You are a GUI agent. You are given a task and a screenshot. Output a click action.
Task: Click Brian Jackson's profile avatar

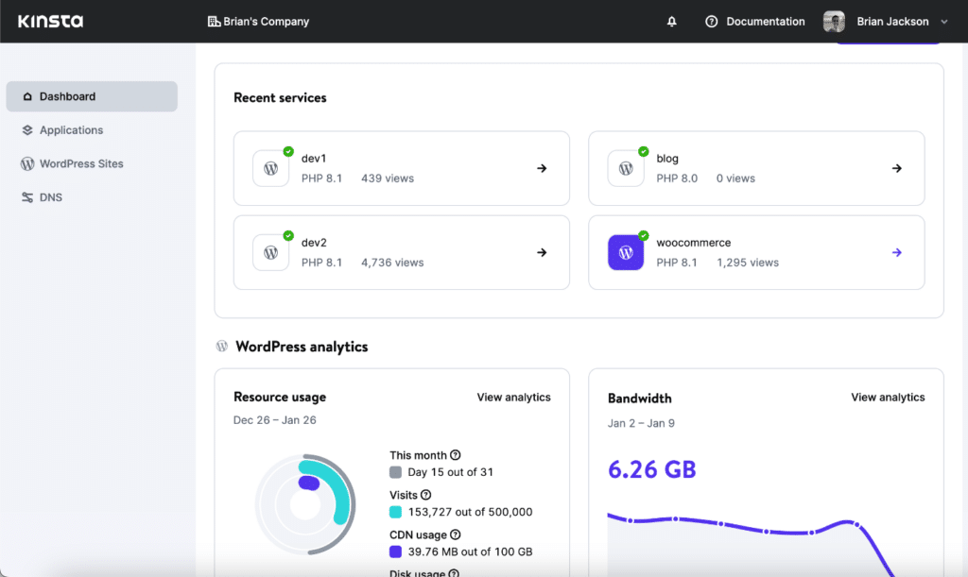[834, 22]
